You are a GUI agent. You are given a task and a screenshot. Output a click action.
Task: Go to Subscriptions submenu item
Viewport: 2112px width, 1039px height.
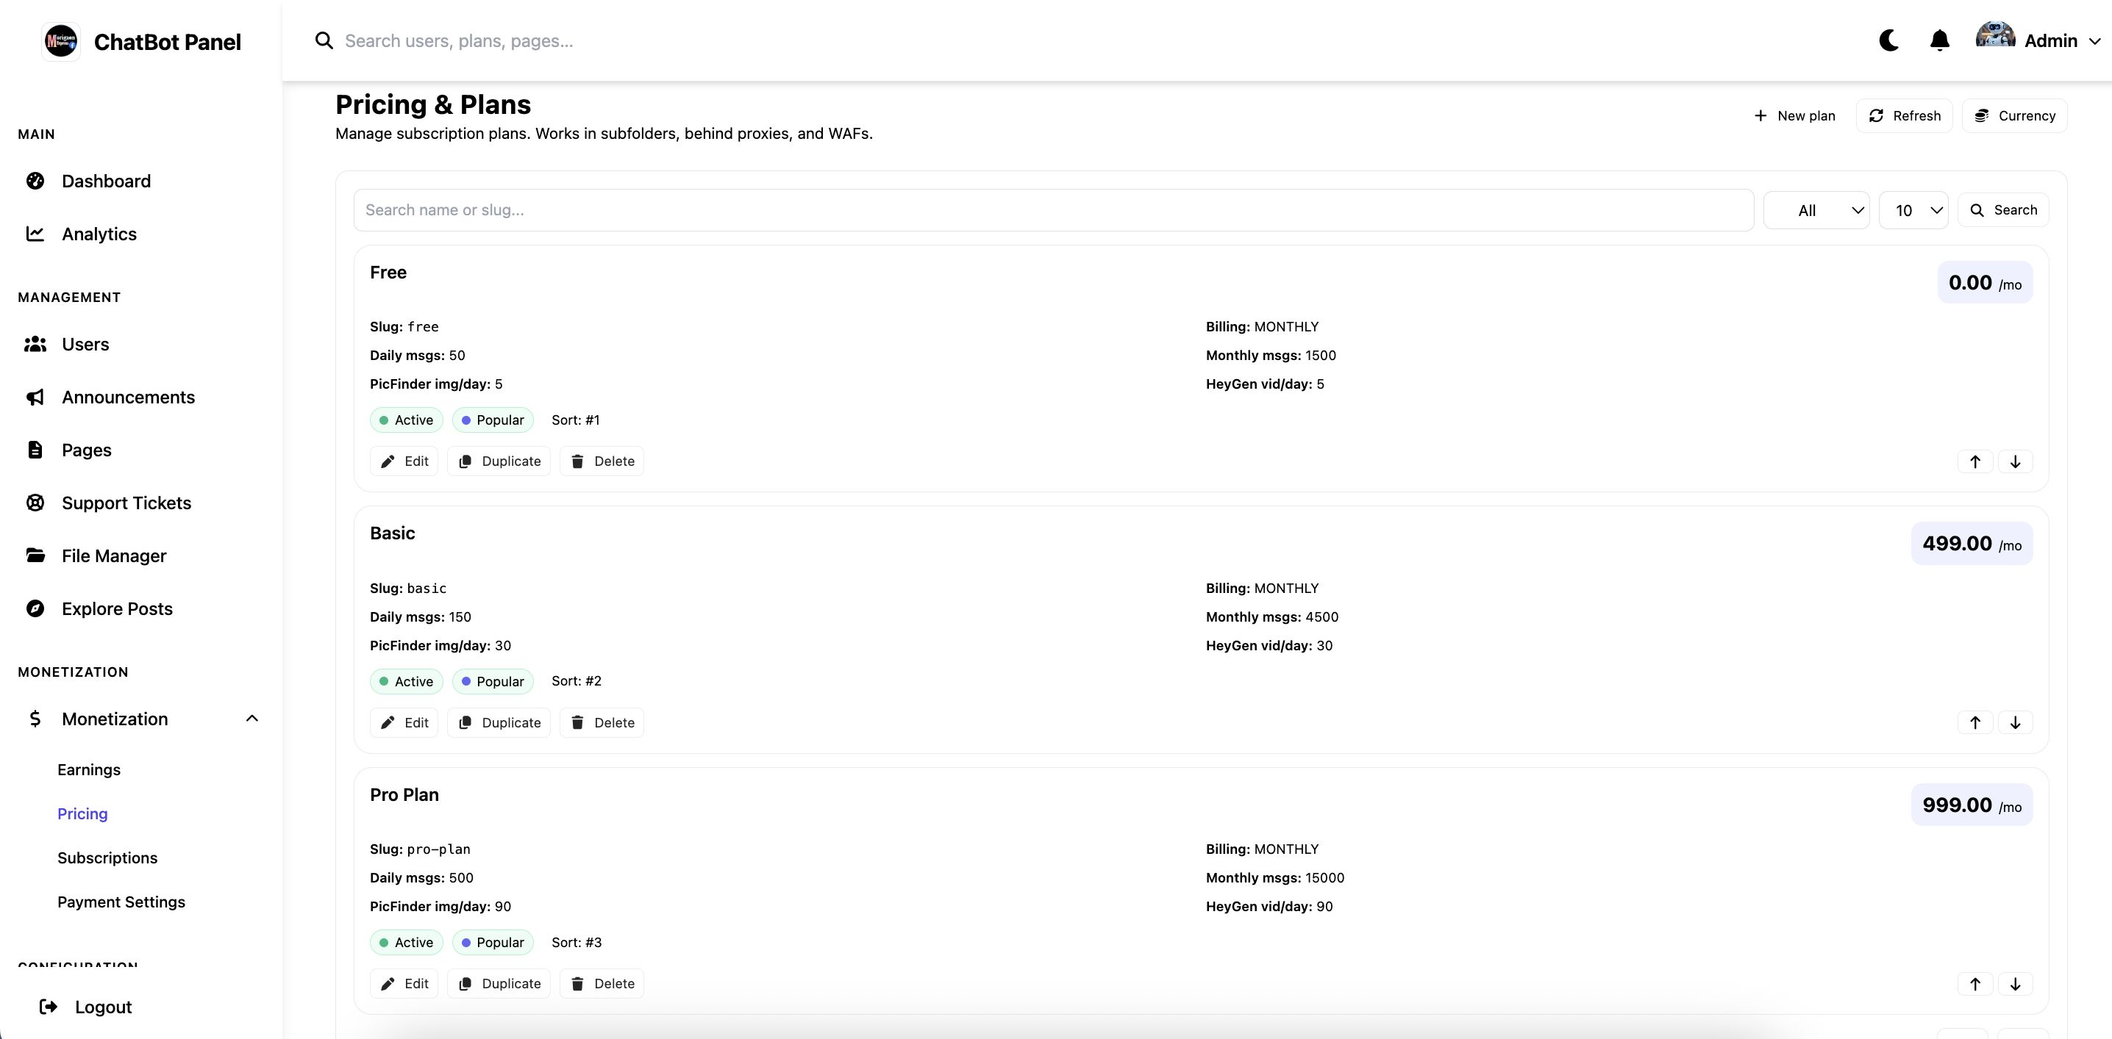pyautogui.click(x=107, y=858)
